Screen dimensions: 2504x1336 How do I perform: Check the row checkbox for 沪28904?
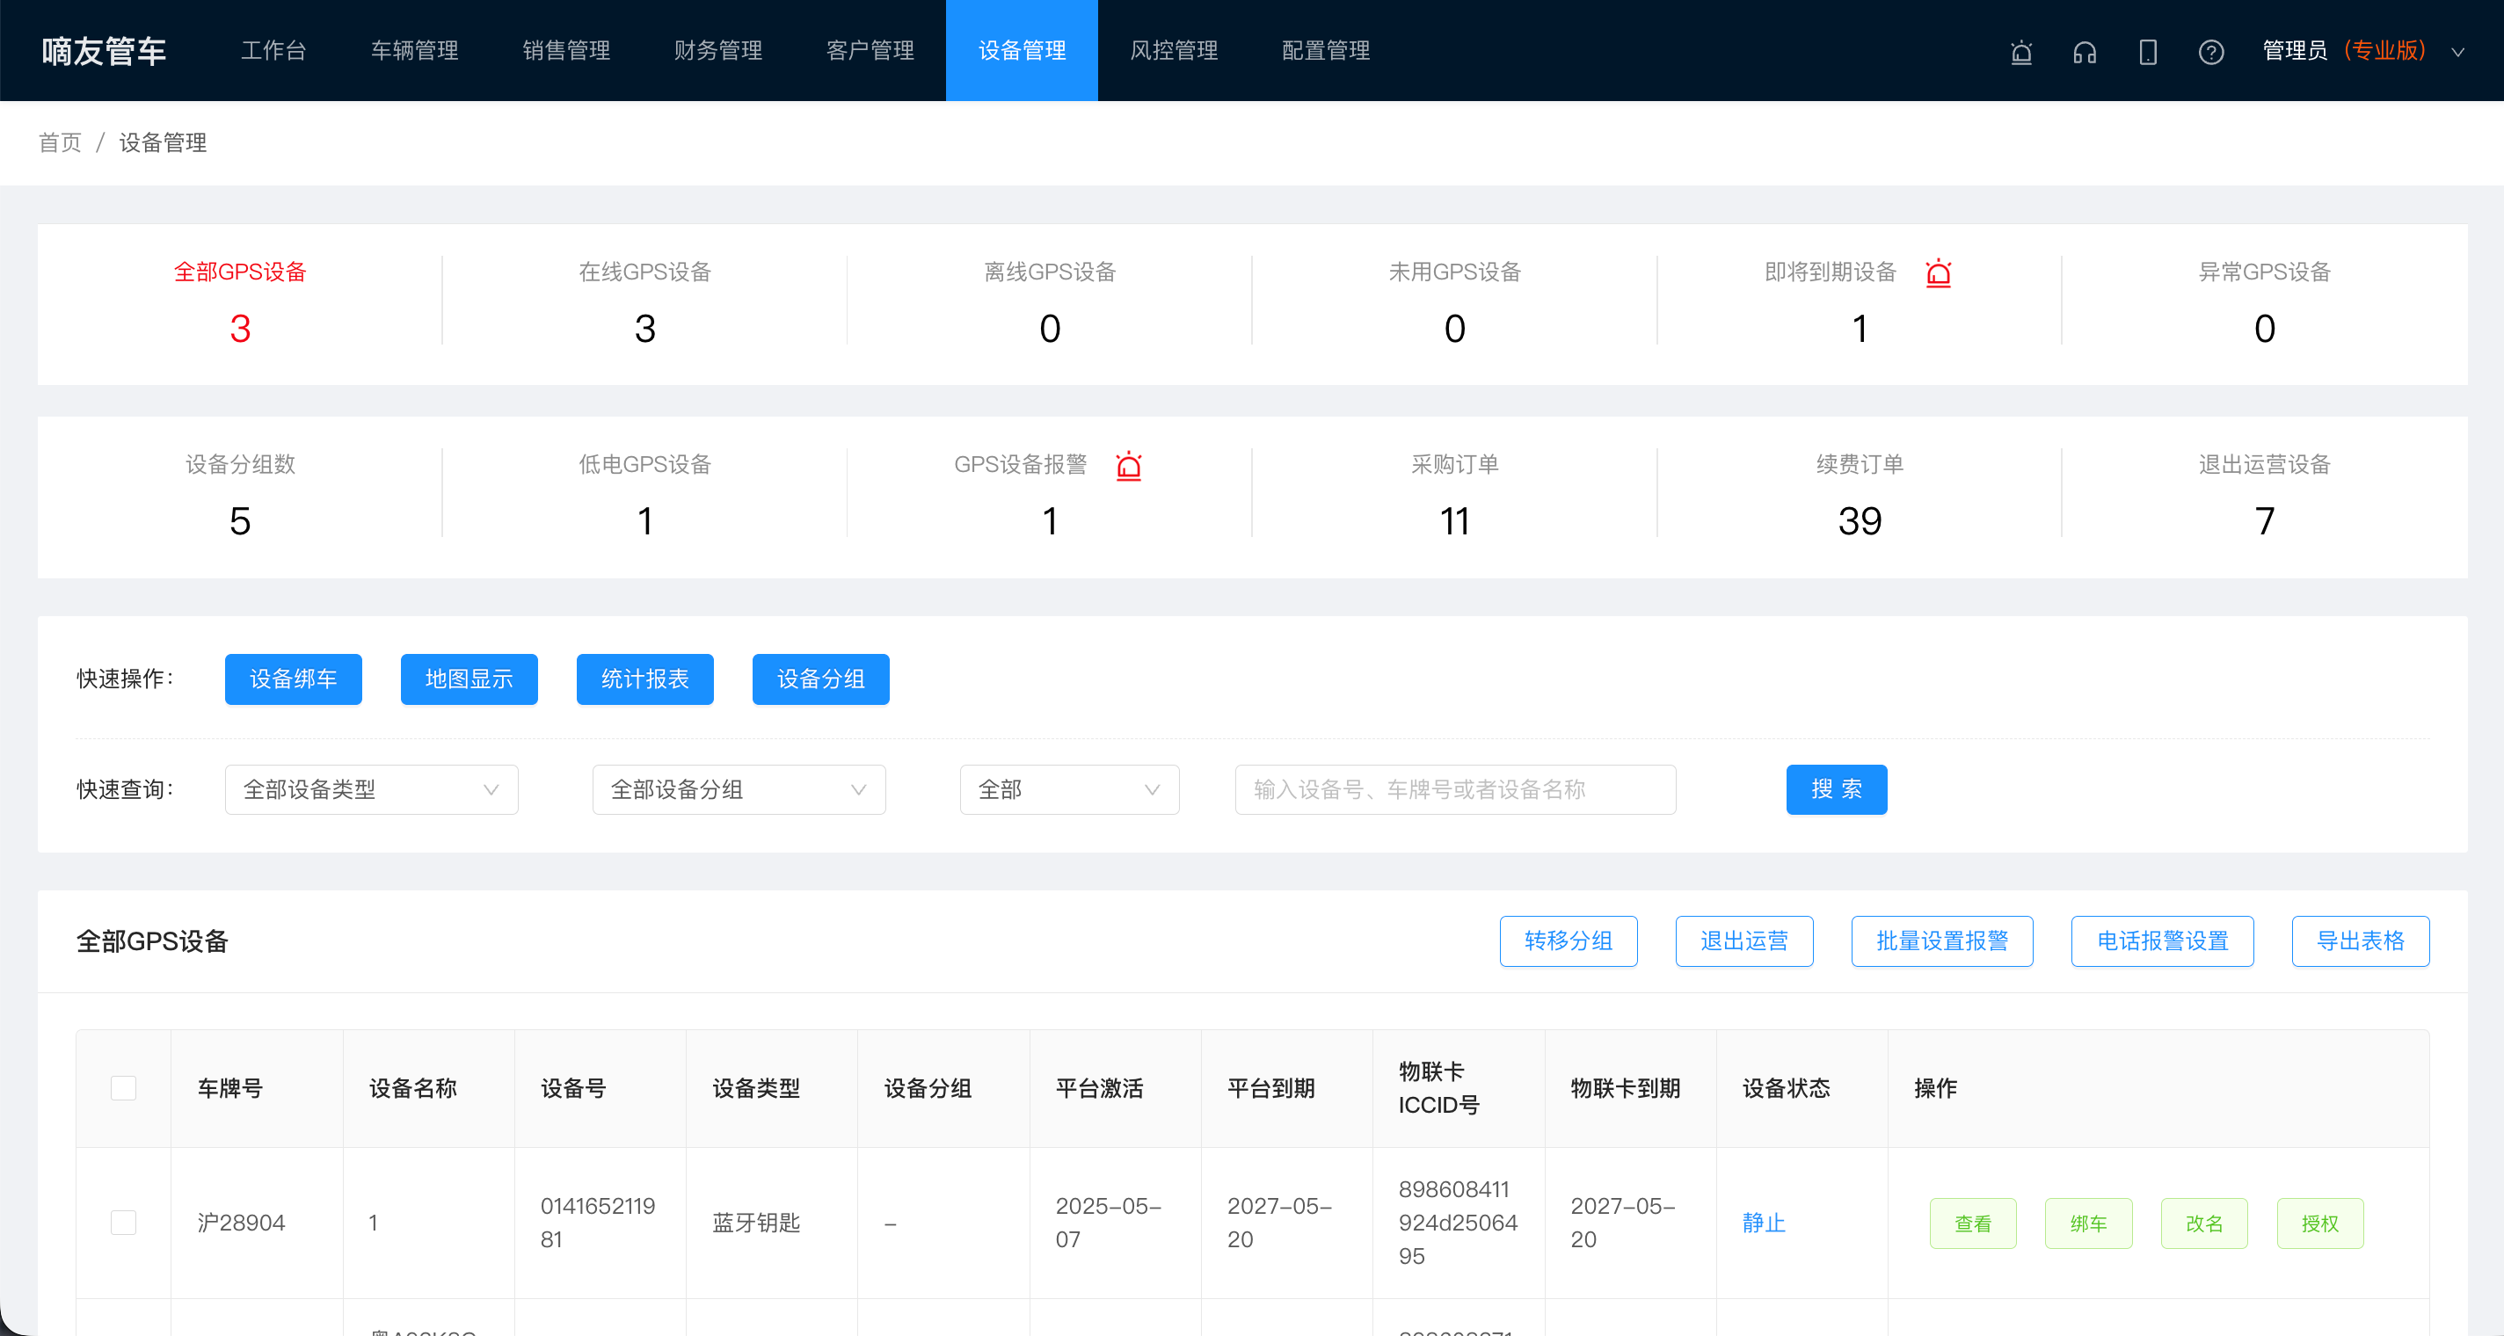coord(123,1222)
